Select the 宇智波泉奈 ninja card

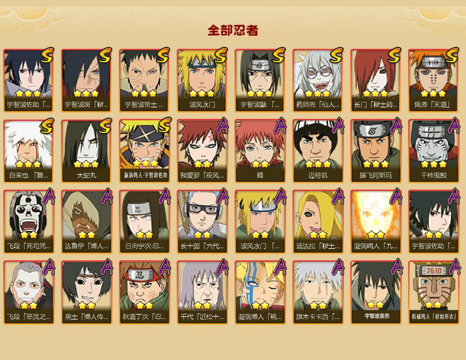[376, 292]
